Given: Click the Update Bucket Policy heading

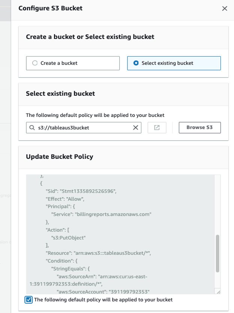Looking at the screenshot, I should click(59, 157).
